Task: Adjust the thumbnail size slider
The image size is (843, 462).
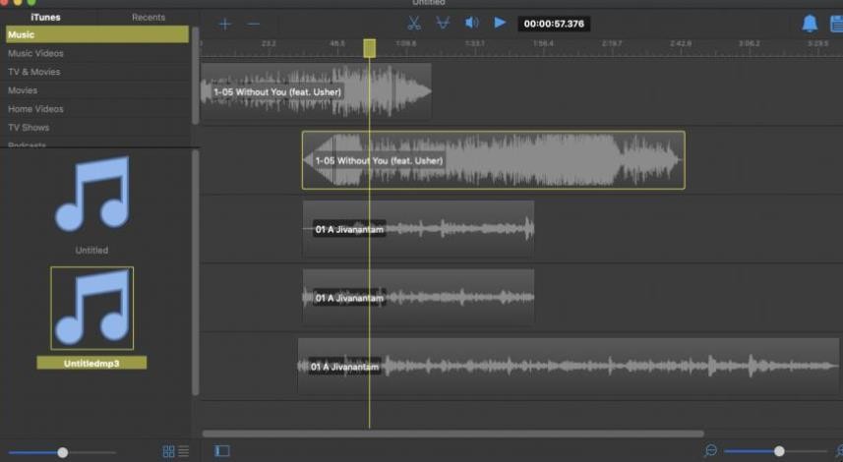Action: tap(62, 452)
